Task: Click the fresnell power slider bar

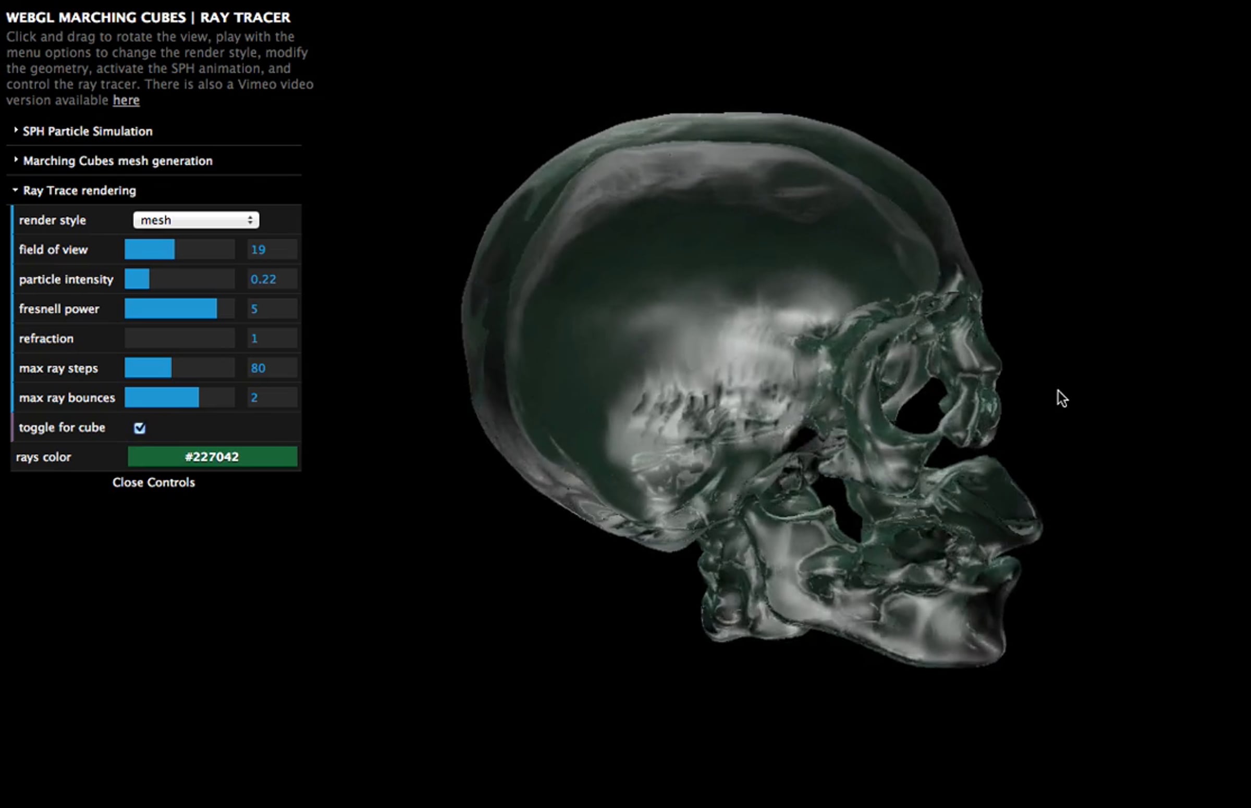Action: click(179, 308)
